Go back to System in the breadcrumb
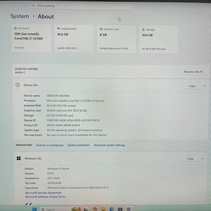The width and height of the screenshot is (211, 211). (x=20, y=16)
